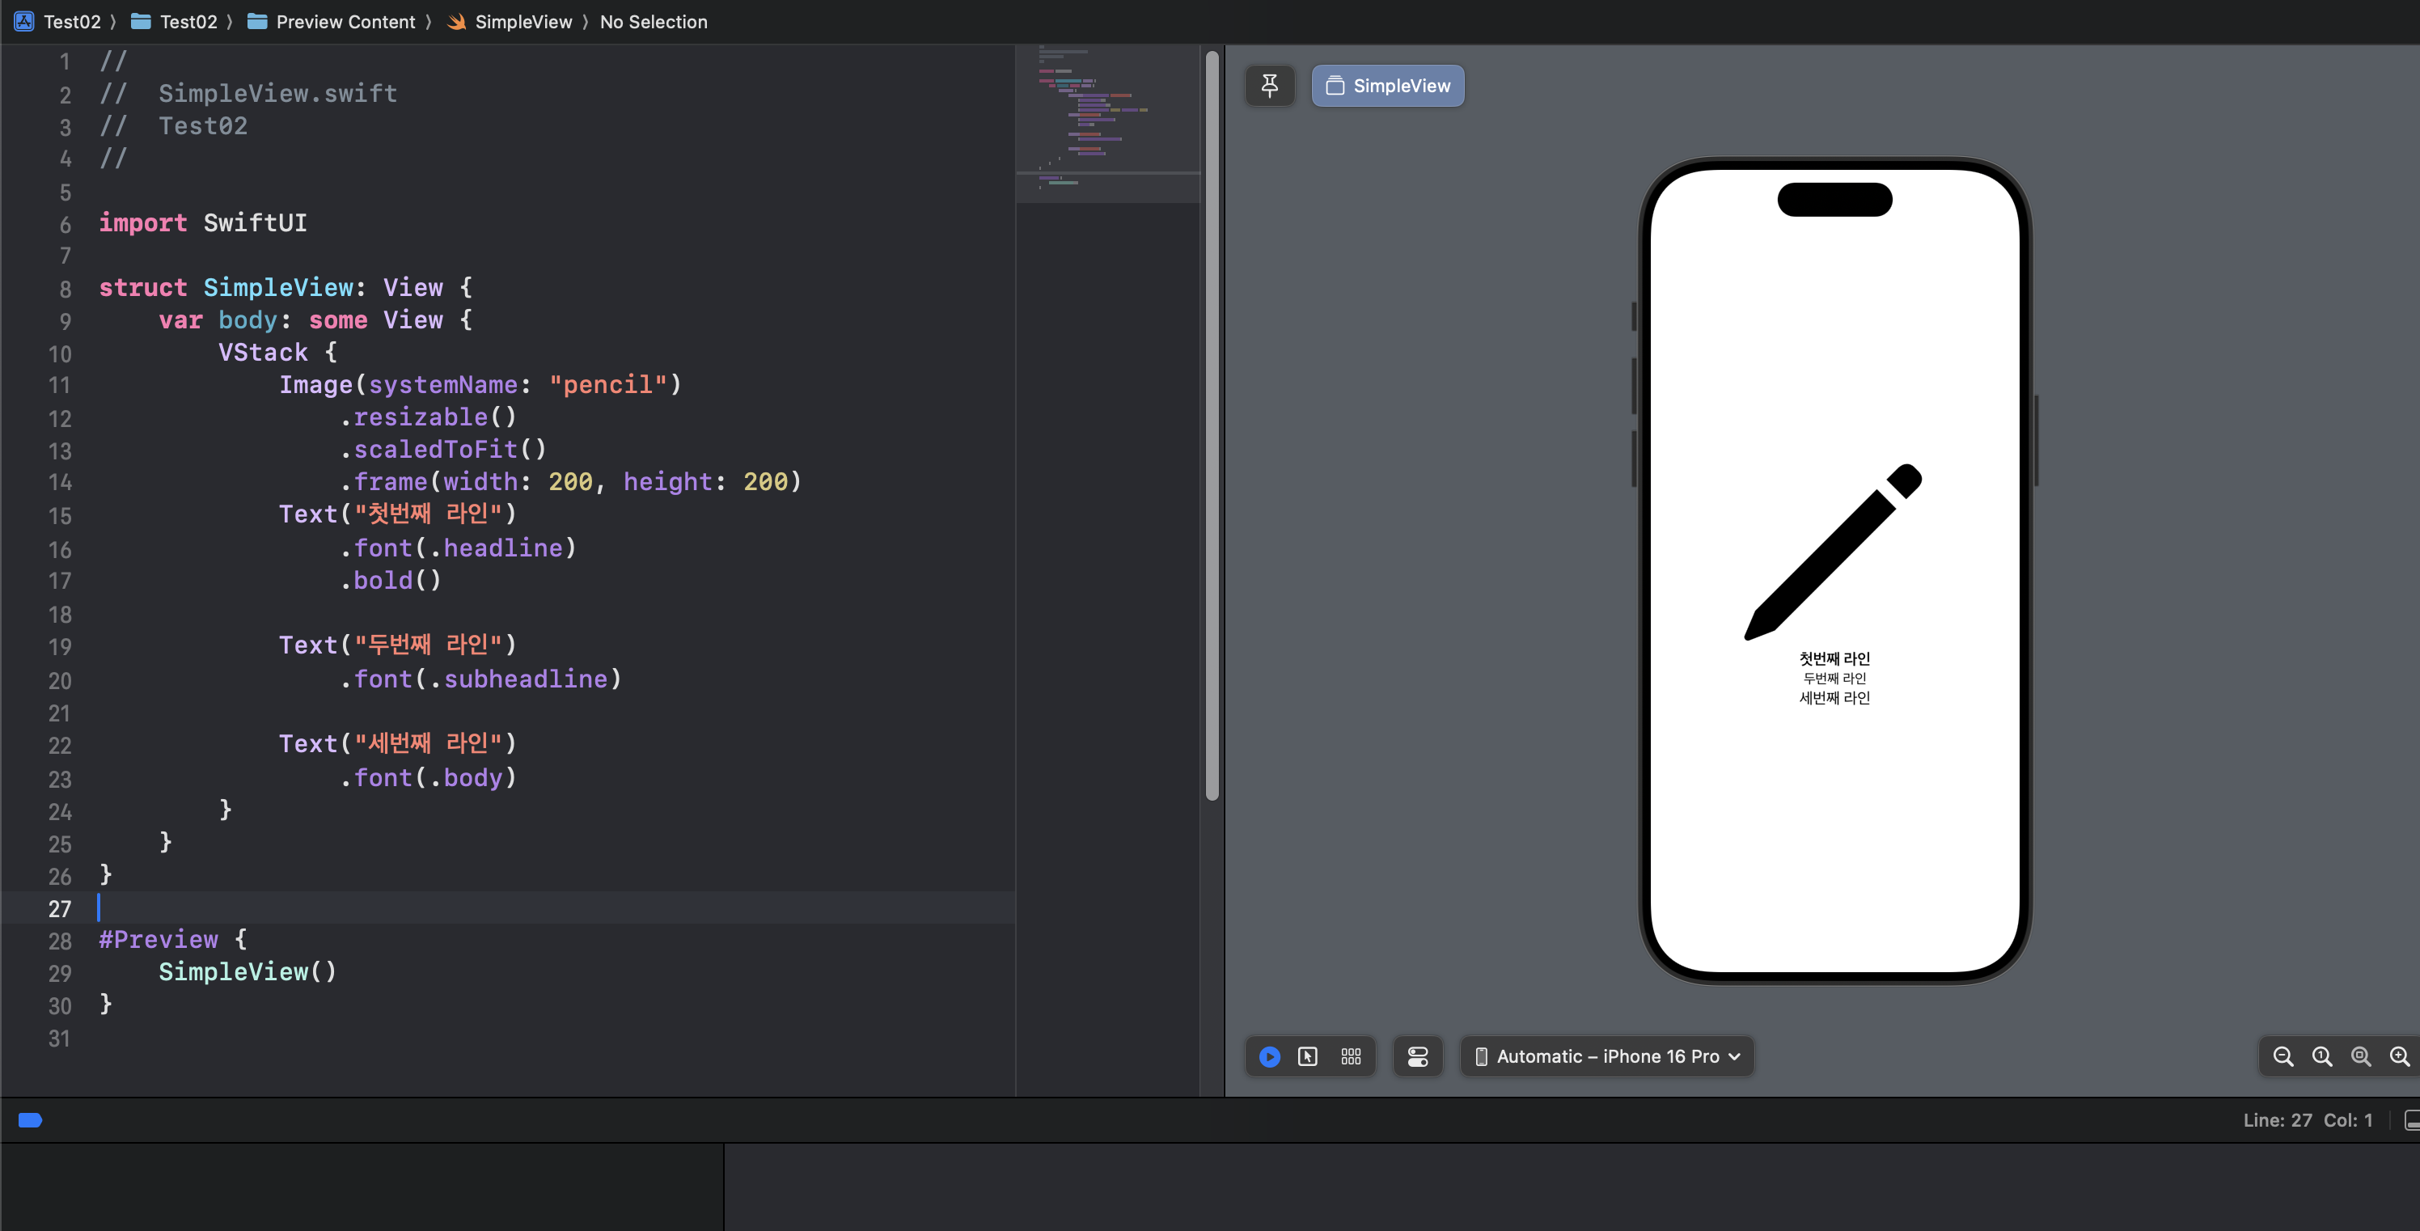
Task: Click No Selection breadcrumb item
Action: coord(653,22)
